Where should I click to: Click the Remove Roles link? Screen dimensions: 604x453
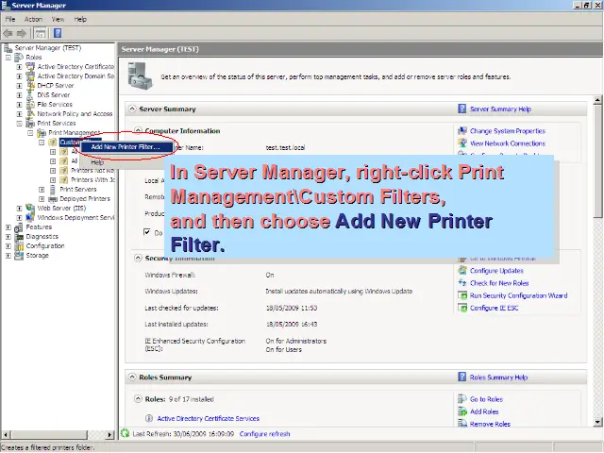pos(490,424)
